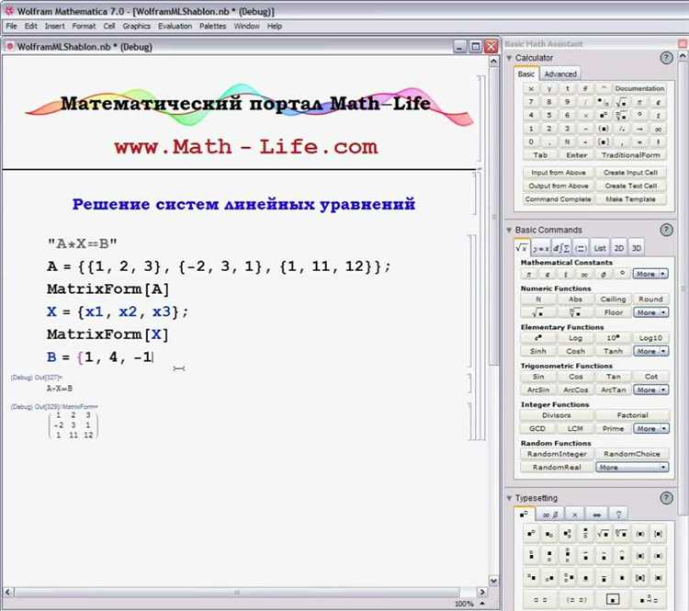The image size is (689, 611).
Task: Click Make Template button
Action: [630, 199]
